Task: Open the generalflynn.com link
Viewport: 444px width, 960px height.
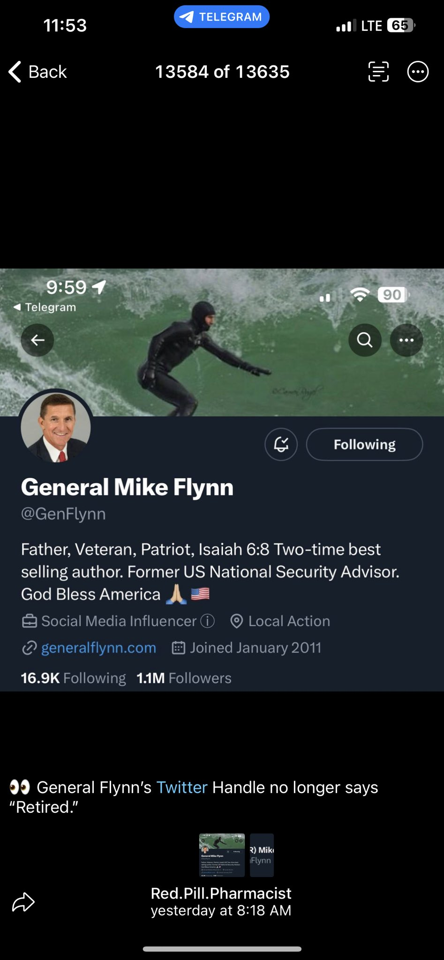Action: click(98, 647)
